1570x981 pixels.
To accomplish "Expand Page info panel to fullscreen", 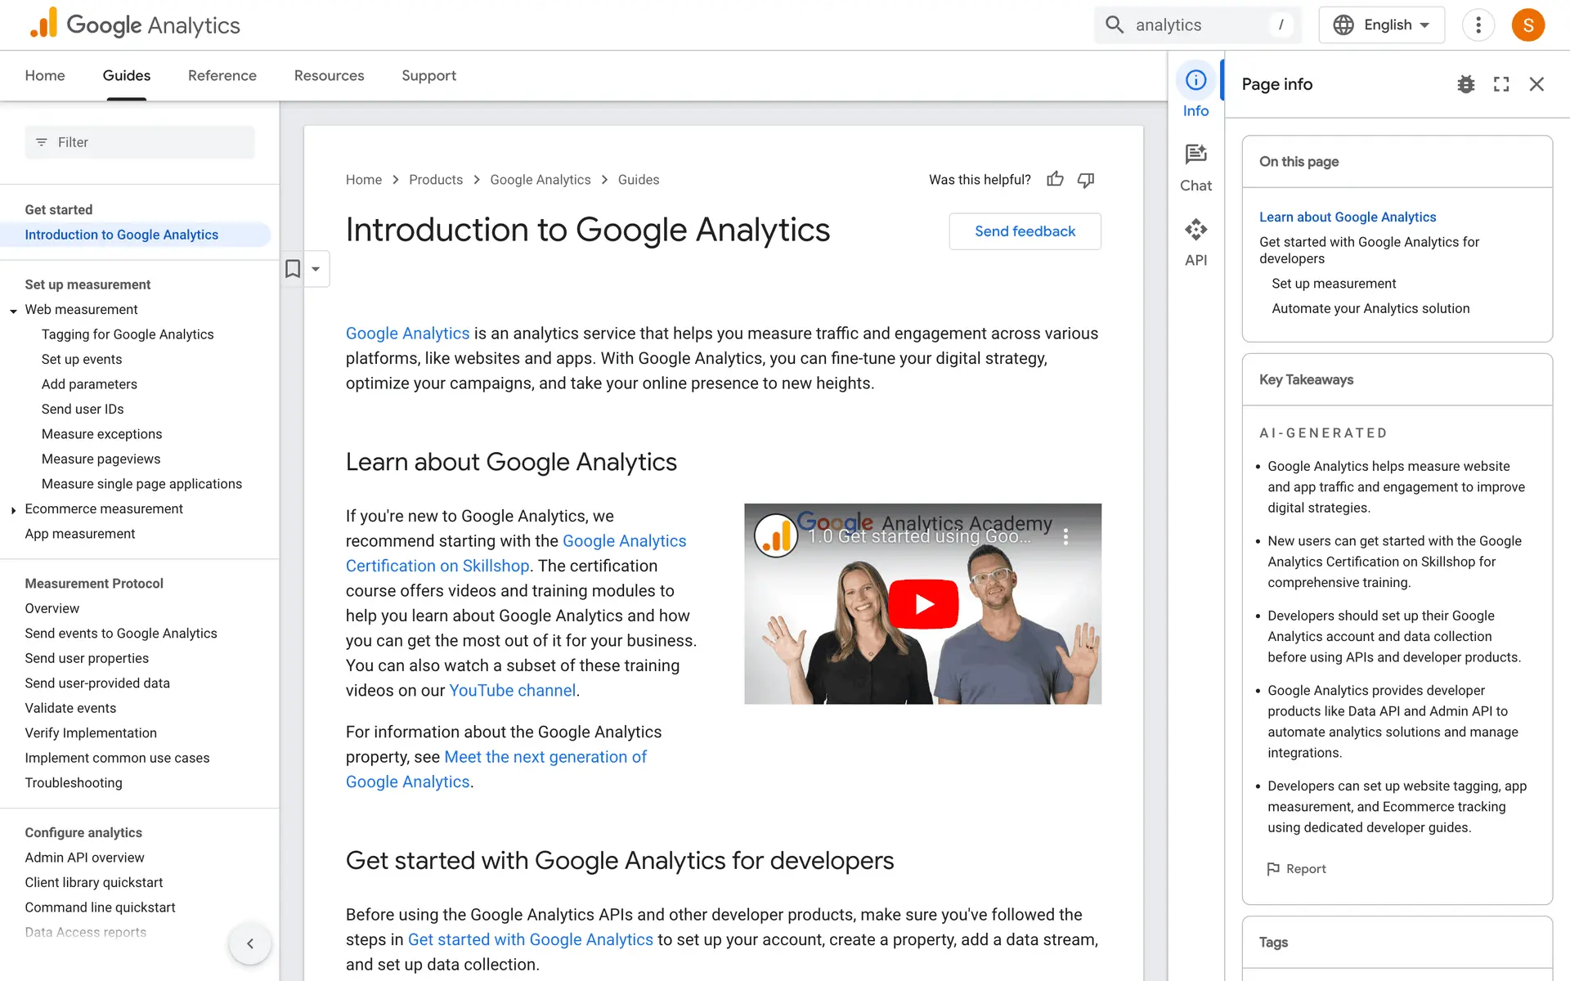I will click(x=1501, y=84).
